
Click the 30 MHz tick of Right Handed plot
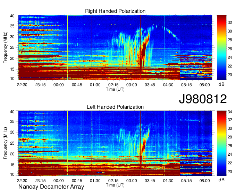tap(12, 37)
